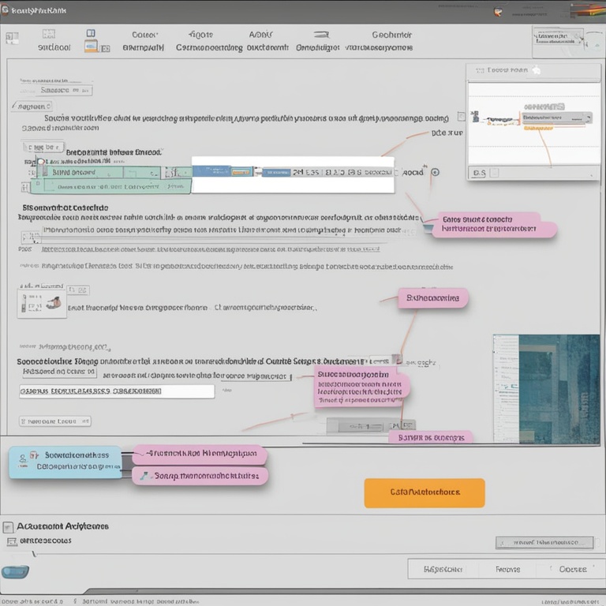The height and width of the screenshot is (606, 606).
Task: Click the long text input field in left panel
Action: coord(117,391)
